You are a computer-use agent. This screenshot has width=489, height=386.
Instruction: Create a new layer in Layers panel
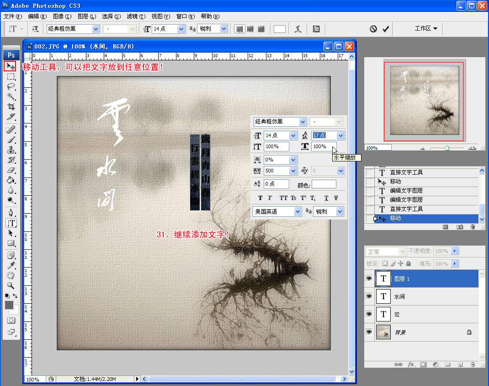click(460, 364)
